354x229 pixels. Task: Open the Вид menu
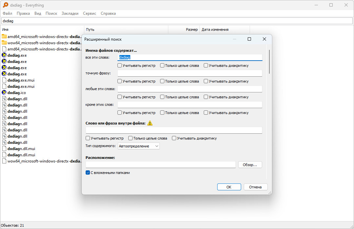(x=38, y=13)
